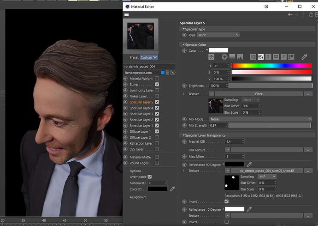Open the specular Type Blinn dropdown

click(218, 35)
